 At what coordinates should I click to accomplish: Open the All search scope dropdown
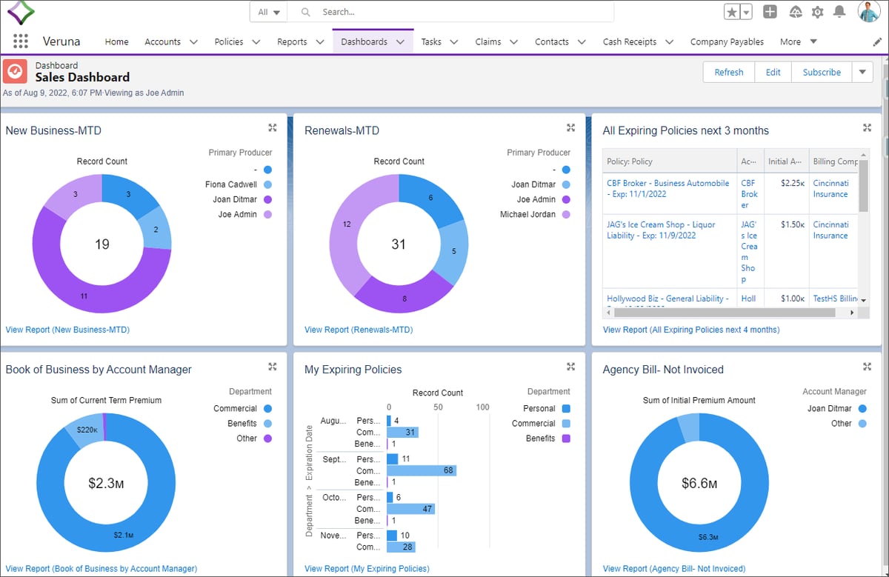coord(269,12)
